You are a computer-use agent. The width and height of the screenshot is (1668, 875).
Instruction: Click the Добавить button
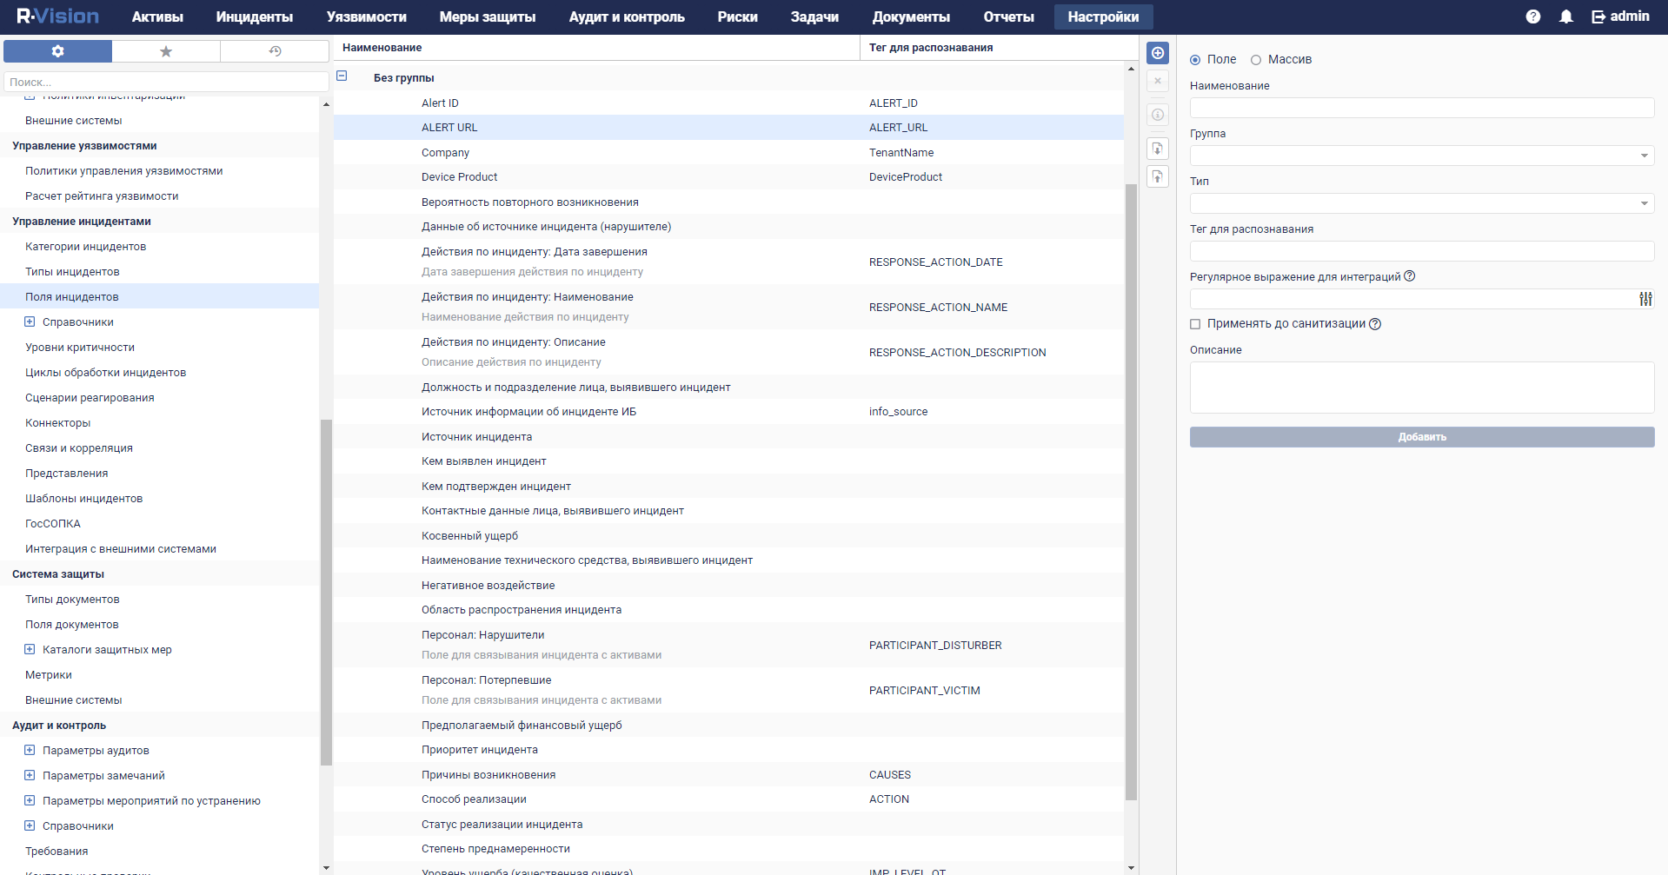click(x=1421, y=437)
